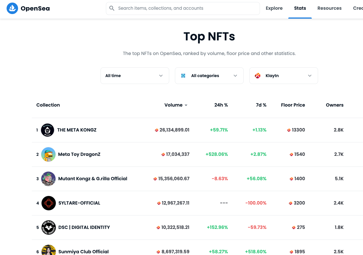
Task: Click the Klaytn logo in chain filter
Action: coord(258,76)
